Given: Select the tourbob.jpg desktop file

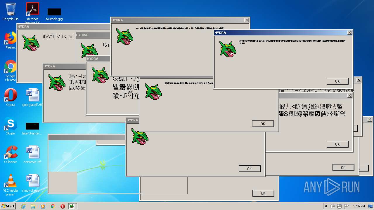Looking at the screenshot, I should (x=54, y=14).
